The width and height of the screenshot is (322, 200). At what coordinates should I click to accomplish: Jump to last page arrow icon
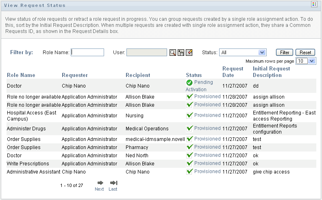pyautogui.click(x=113, y=183)
